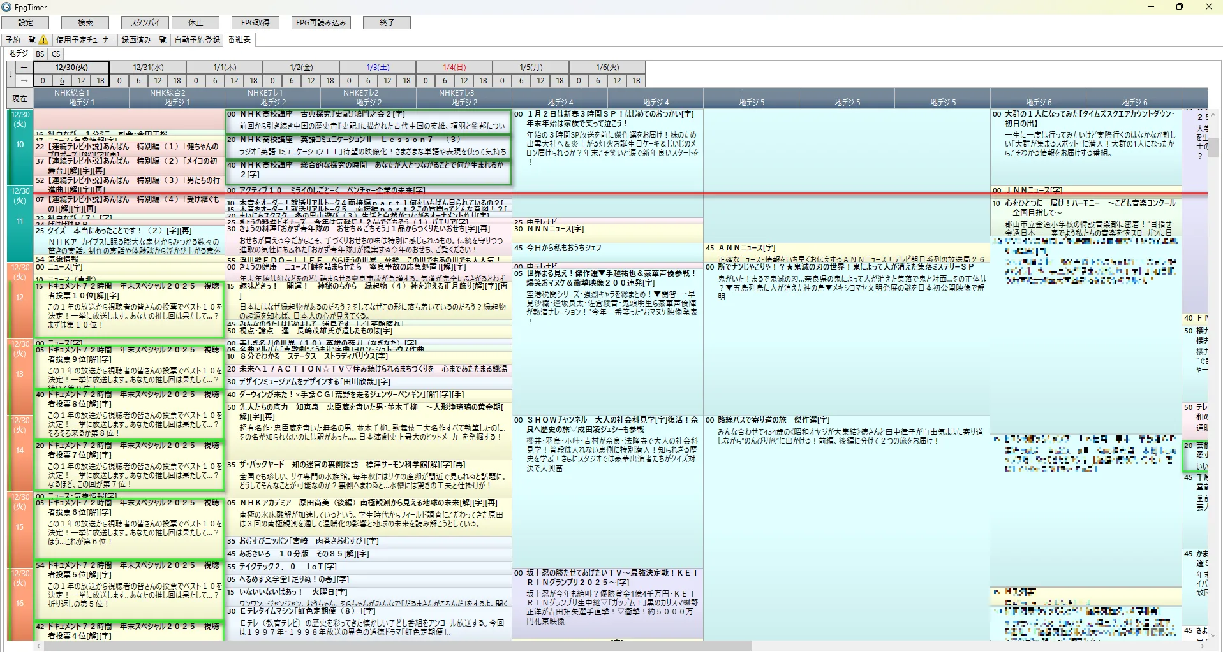Image resolution: width=1223 pixels, height=652 pixels.
Task: Switch to the 予約一覧 tab with warning icon
Action: pos(27,40)
